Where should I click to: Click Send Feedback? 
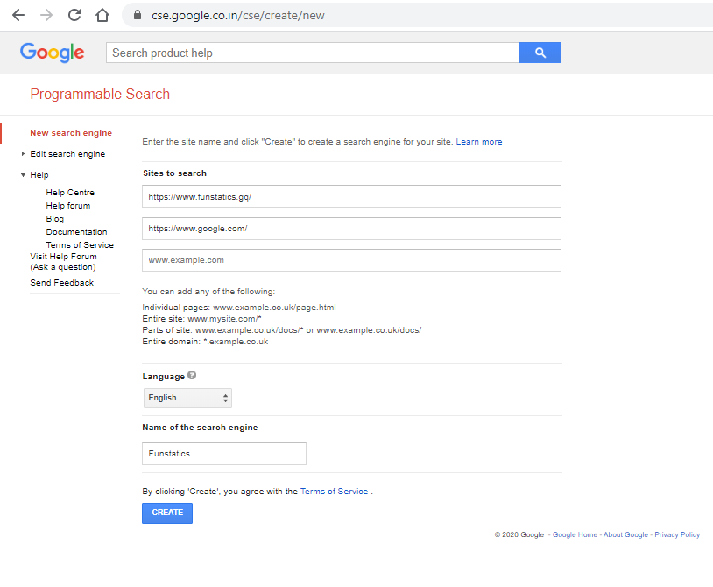point(62,283)
